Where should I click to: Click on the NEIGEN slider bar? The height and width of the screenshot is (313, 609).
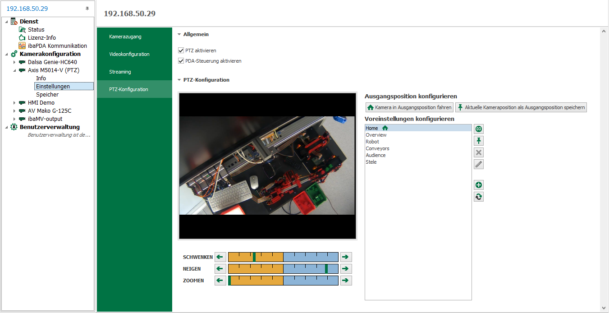283,269
